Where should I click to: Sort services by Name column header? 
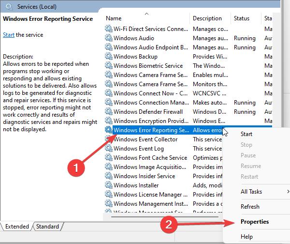coord(114,18)
